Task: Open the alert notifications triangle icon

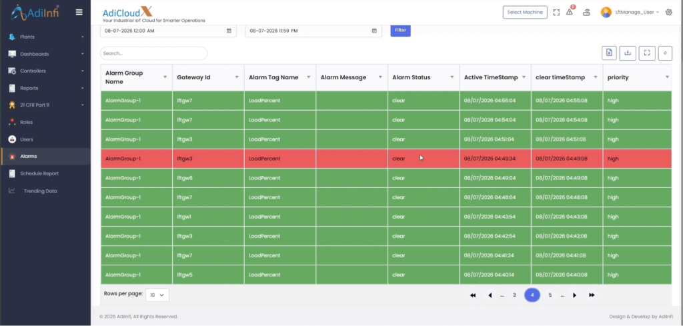Action: point(570,12)
